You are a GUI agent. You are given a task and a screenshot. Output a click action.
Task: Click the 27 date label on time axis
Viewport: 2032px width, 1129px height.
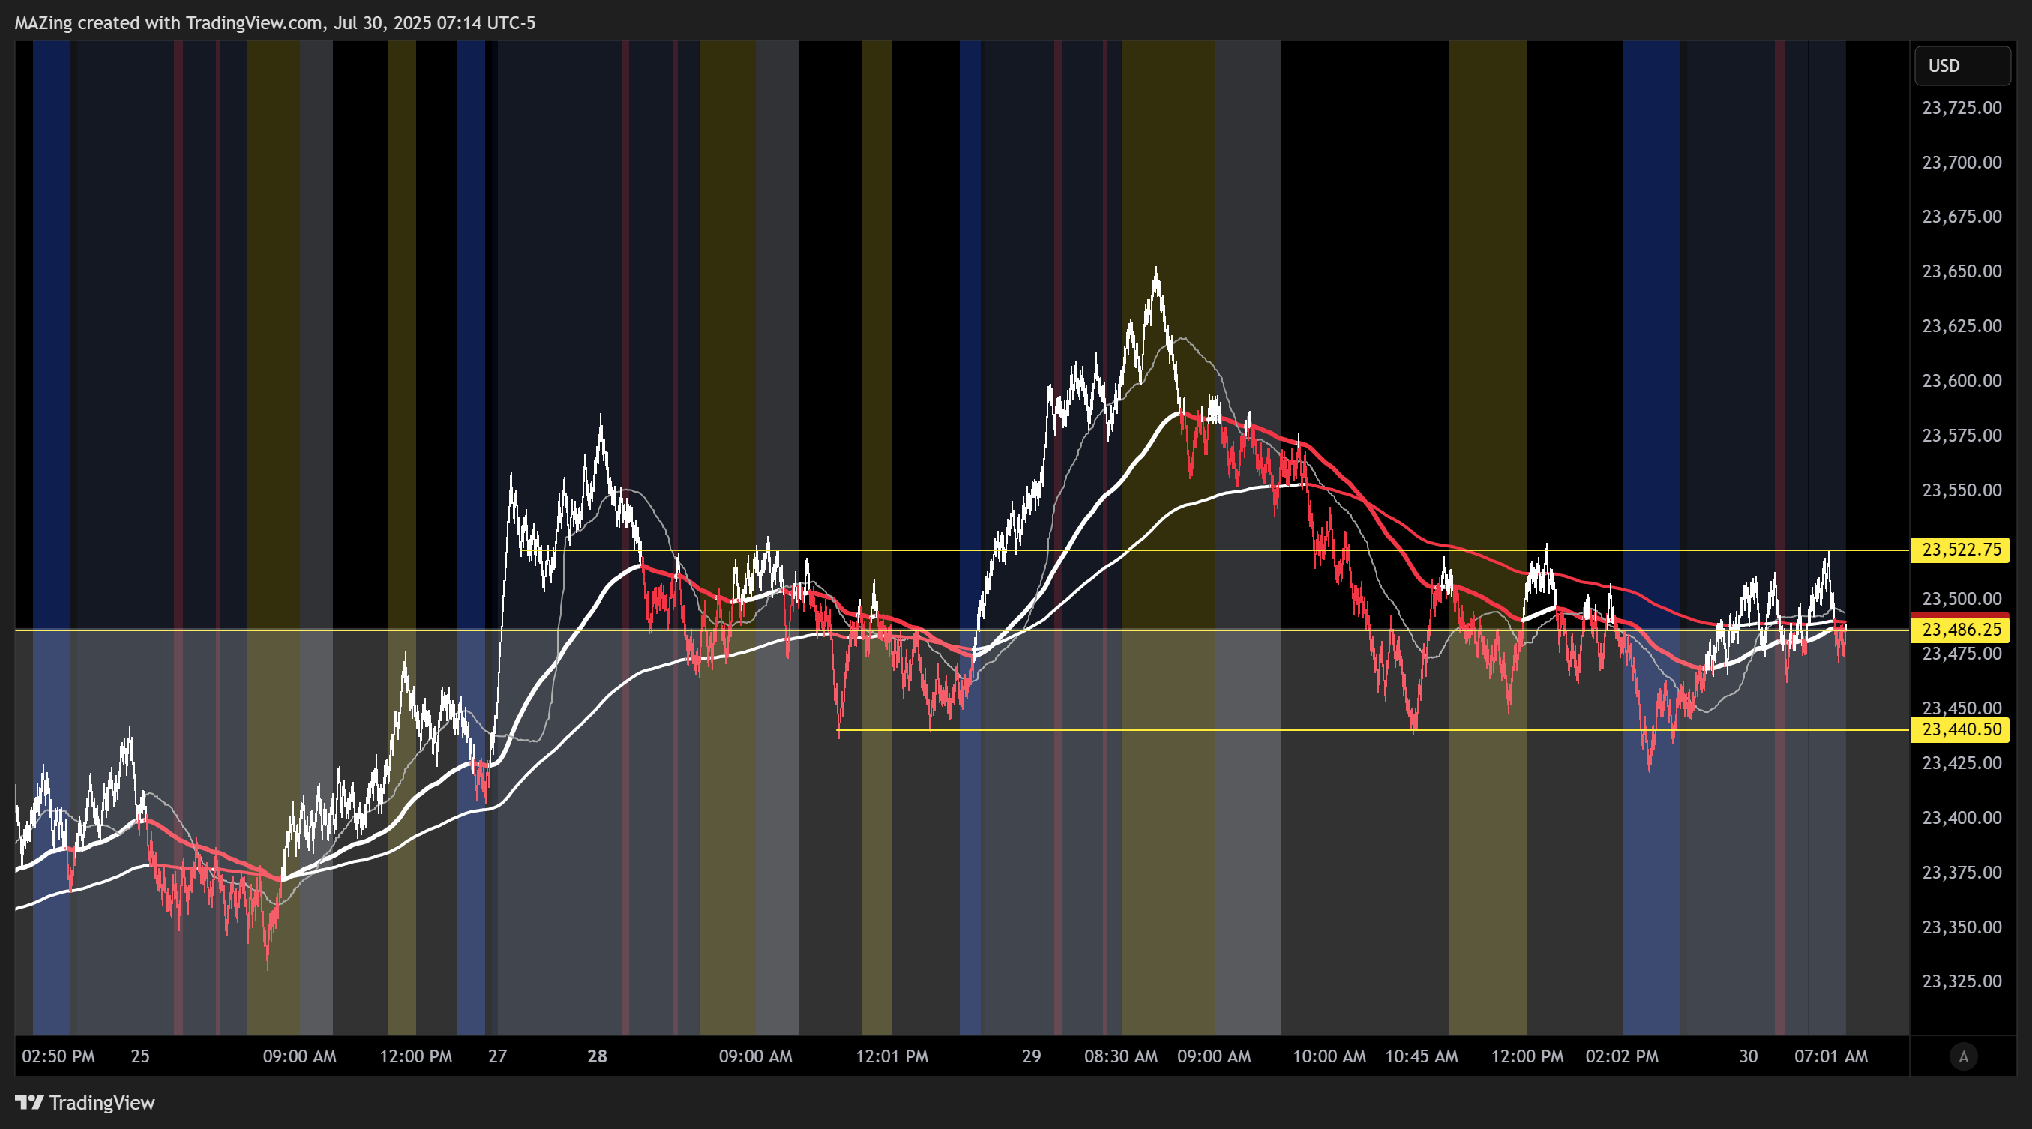497,1056
